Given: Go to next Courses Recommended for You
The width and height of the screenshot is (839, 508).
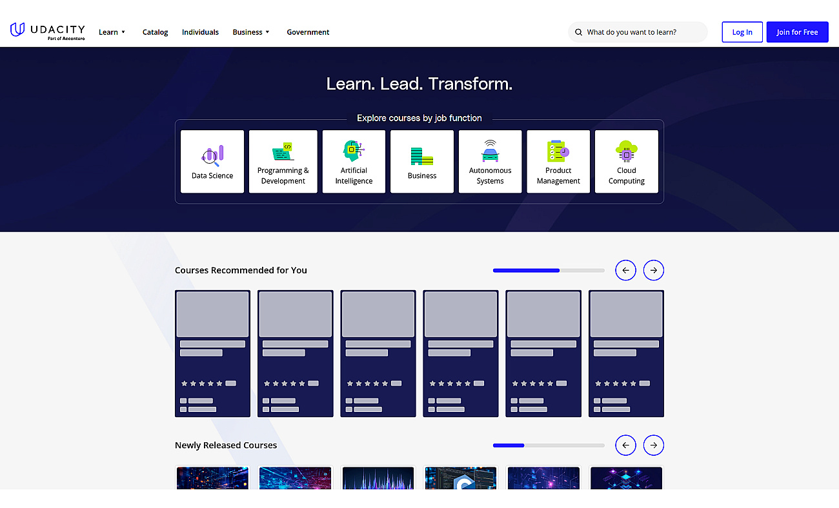Looking at the screenshot, I should pyautogui.click(x=654, y=270).
